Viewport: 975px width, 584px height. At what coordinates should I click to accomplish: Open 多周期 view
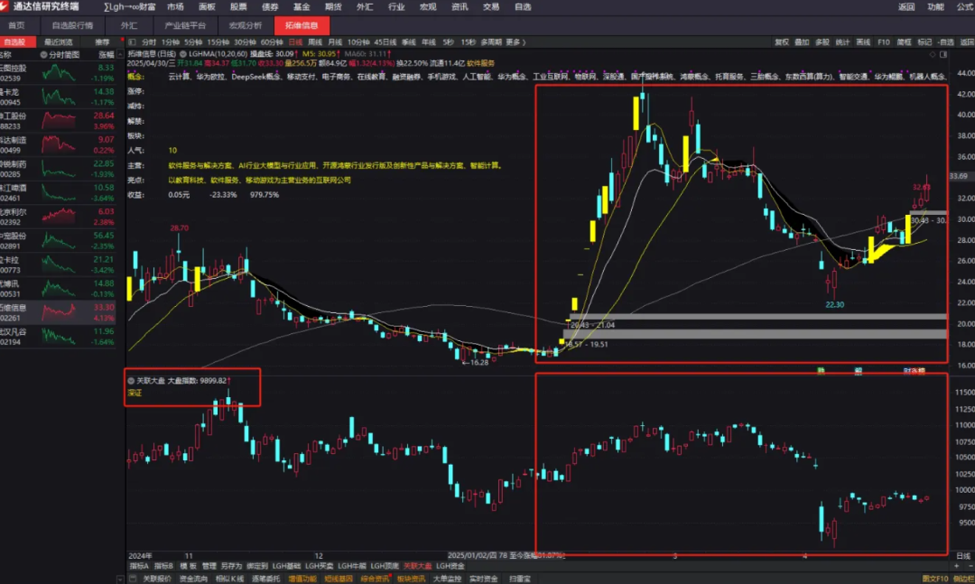tap(490, 42)
